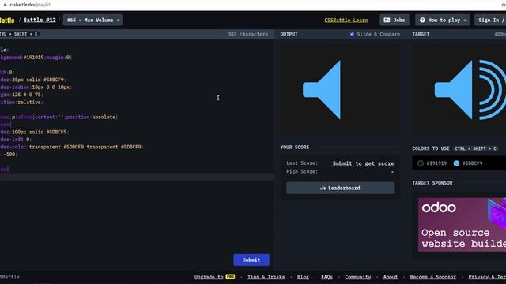Toggle the Slide & Compare checkbox
506x284 pixels.
click(352, 34)
